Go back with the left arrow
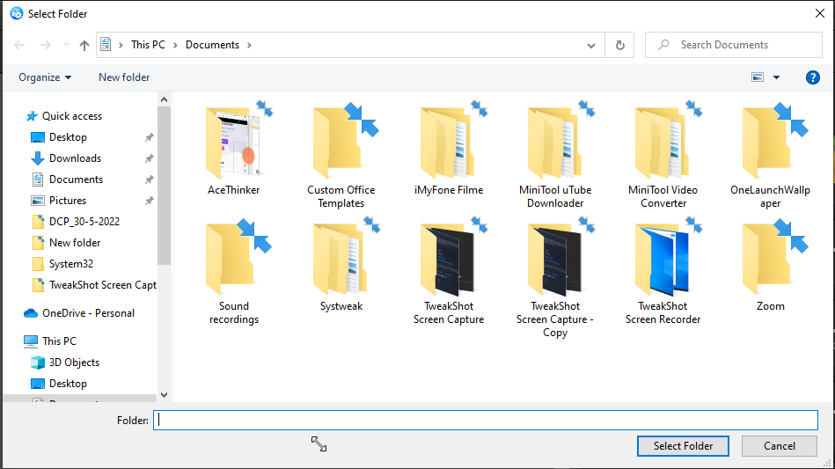Screen dimensions: 835x469 (19, 45)
